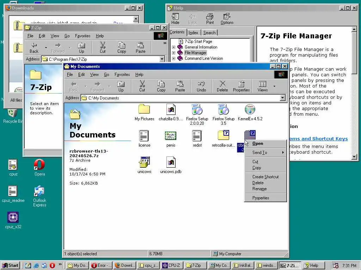Screen dimensions: 361x270
Task: Click Back in 7-Zip folder window
Action: (34, 48)
